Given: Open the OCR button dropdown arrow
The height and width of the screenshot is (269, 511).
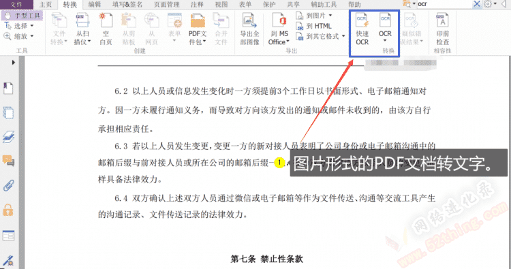Looking at the screenshot, I should point(385,41).
